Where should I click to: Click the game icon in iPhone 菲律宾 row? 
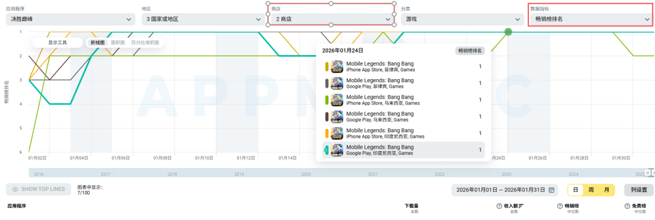(x=337, y=66)
